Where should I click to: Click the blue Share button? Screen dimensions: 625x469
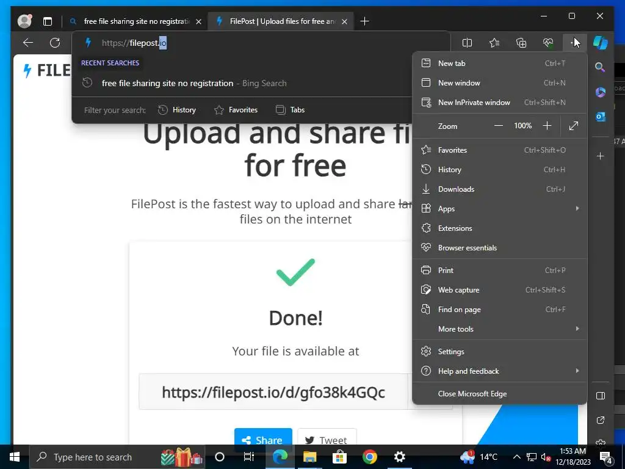pos(263,437)
